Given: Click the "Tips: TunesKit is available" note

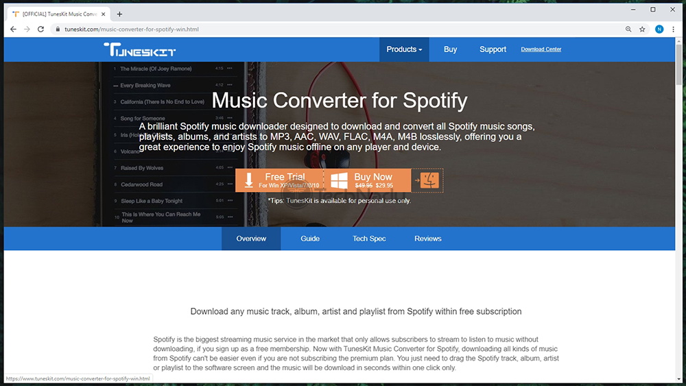Looking at the screenshot, I should (x=340, y=201).
